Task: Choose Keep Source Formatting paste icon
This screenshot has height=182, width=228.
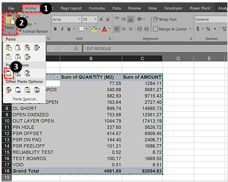Action: tap(37, 48)
